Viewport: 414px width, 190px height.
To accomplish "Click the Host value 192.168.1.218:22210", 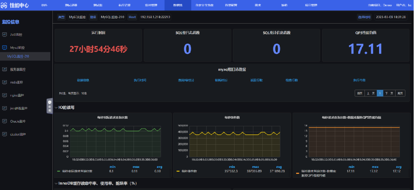I will tap(155, 17).
